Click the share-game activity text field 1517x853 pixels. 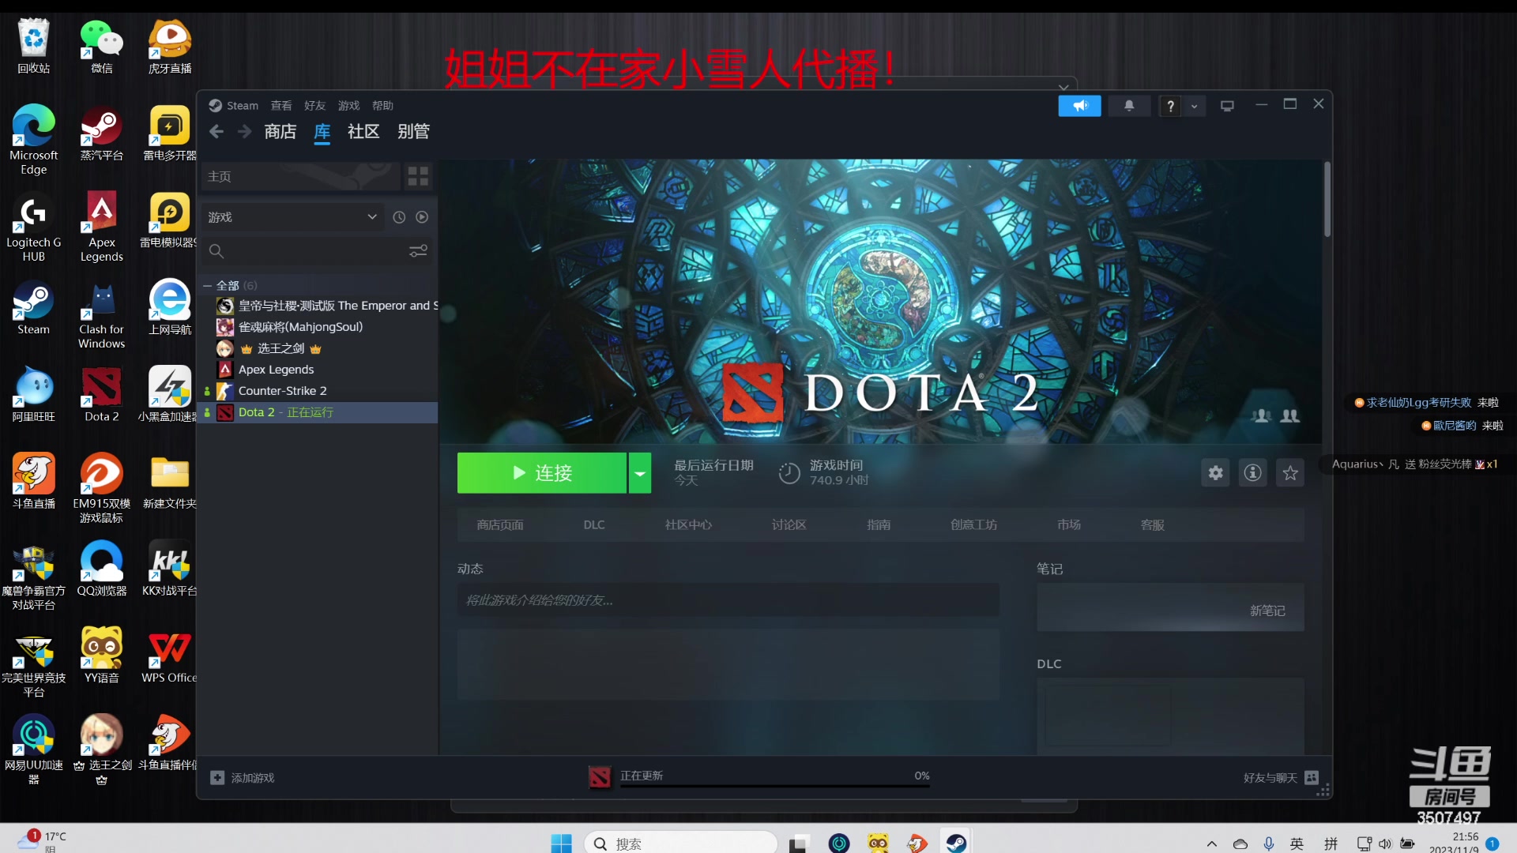click(x=728, y=600)
